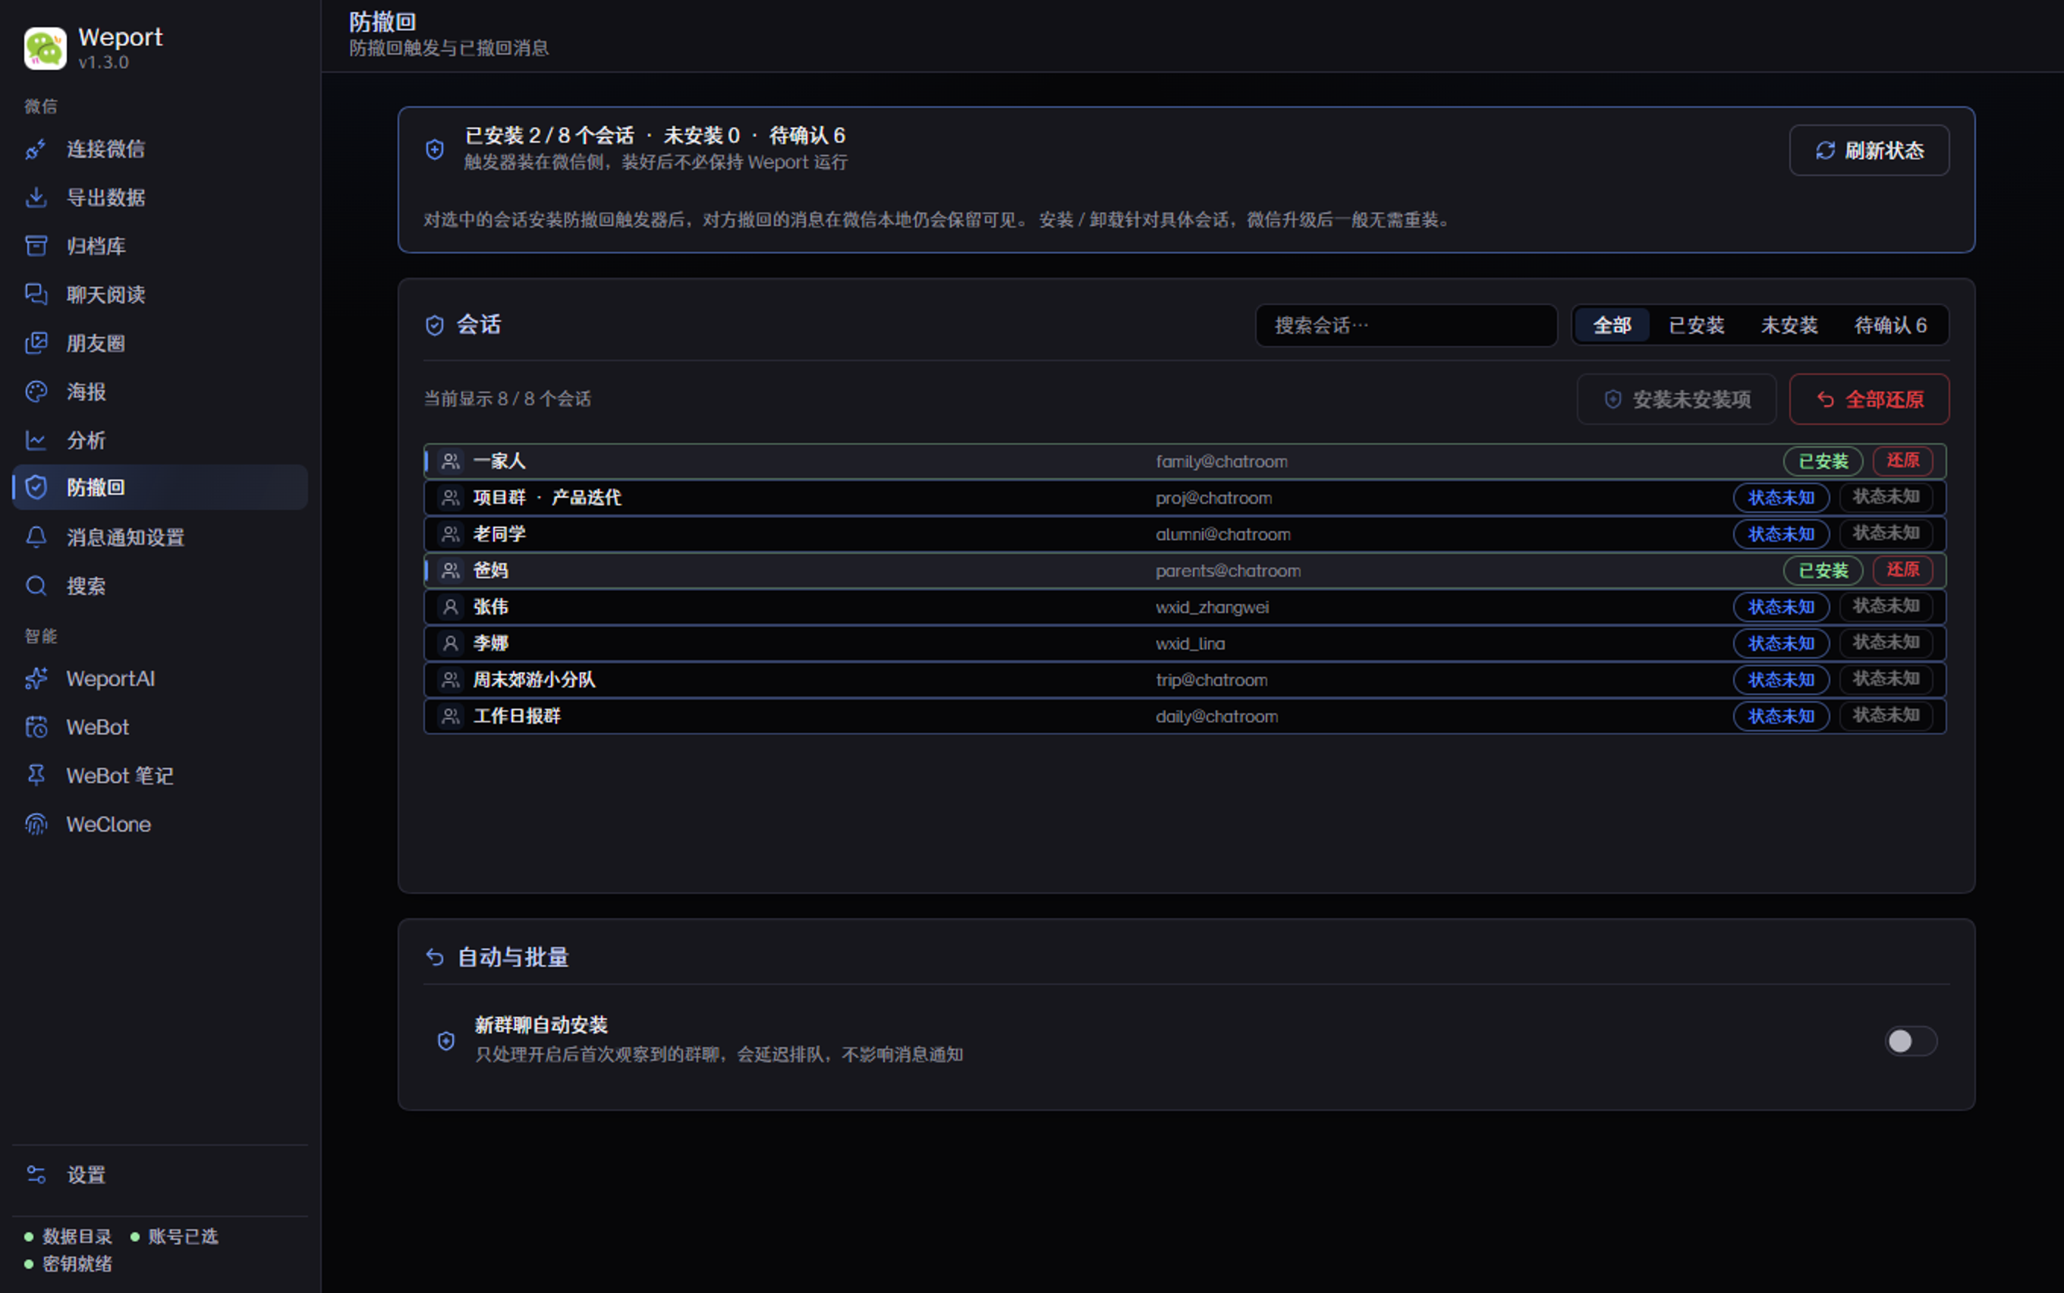The image size is (2064, 1293).
Task: Select the 项目群 · 产品迭代 conversation row
Action: tap(1185, 498)
